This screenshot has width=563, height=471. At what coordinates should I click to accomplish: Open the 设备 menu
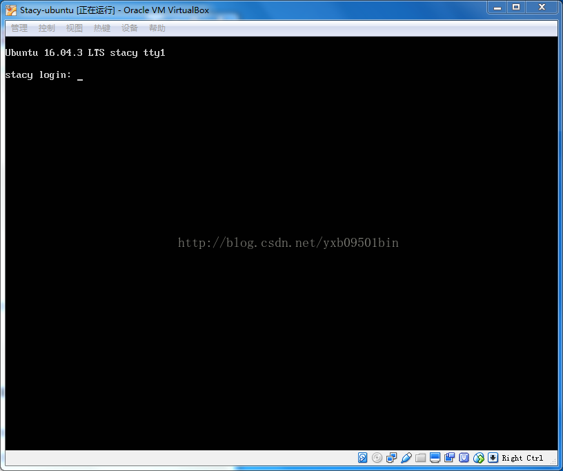click(x=130, y=28)
